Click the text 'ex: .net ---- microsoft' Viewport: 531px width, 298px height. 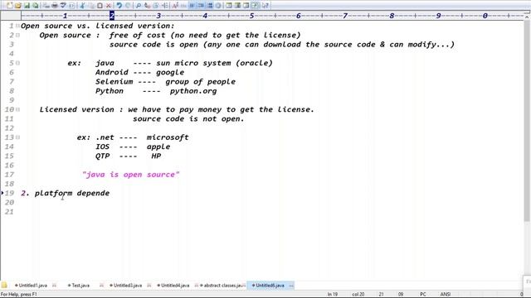pos(133,137)
